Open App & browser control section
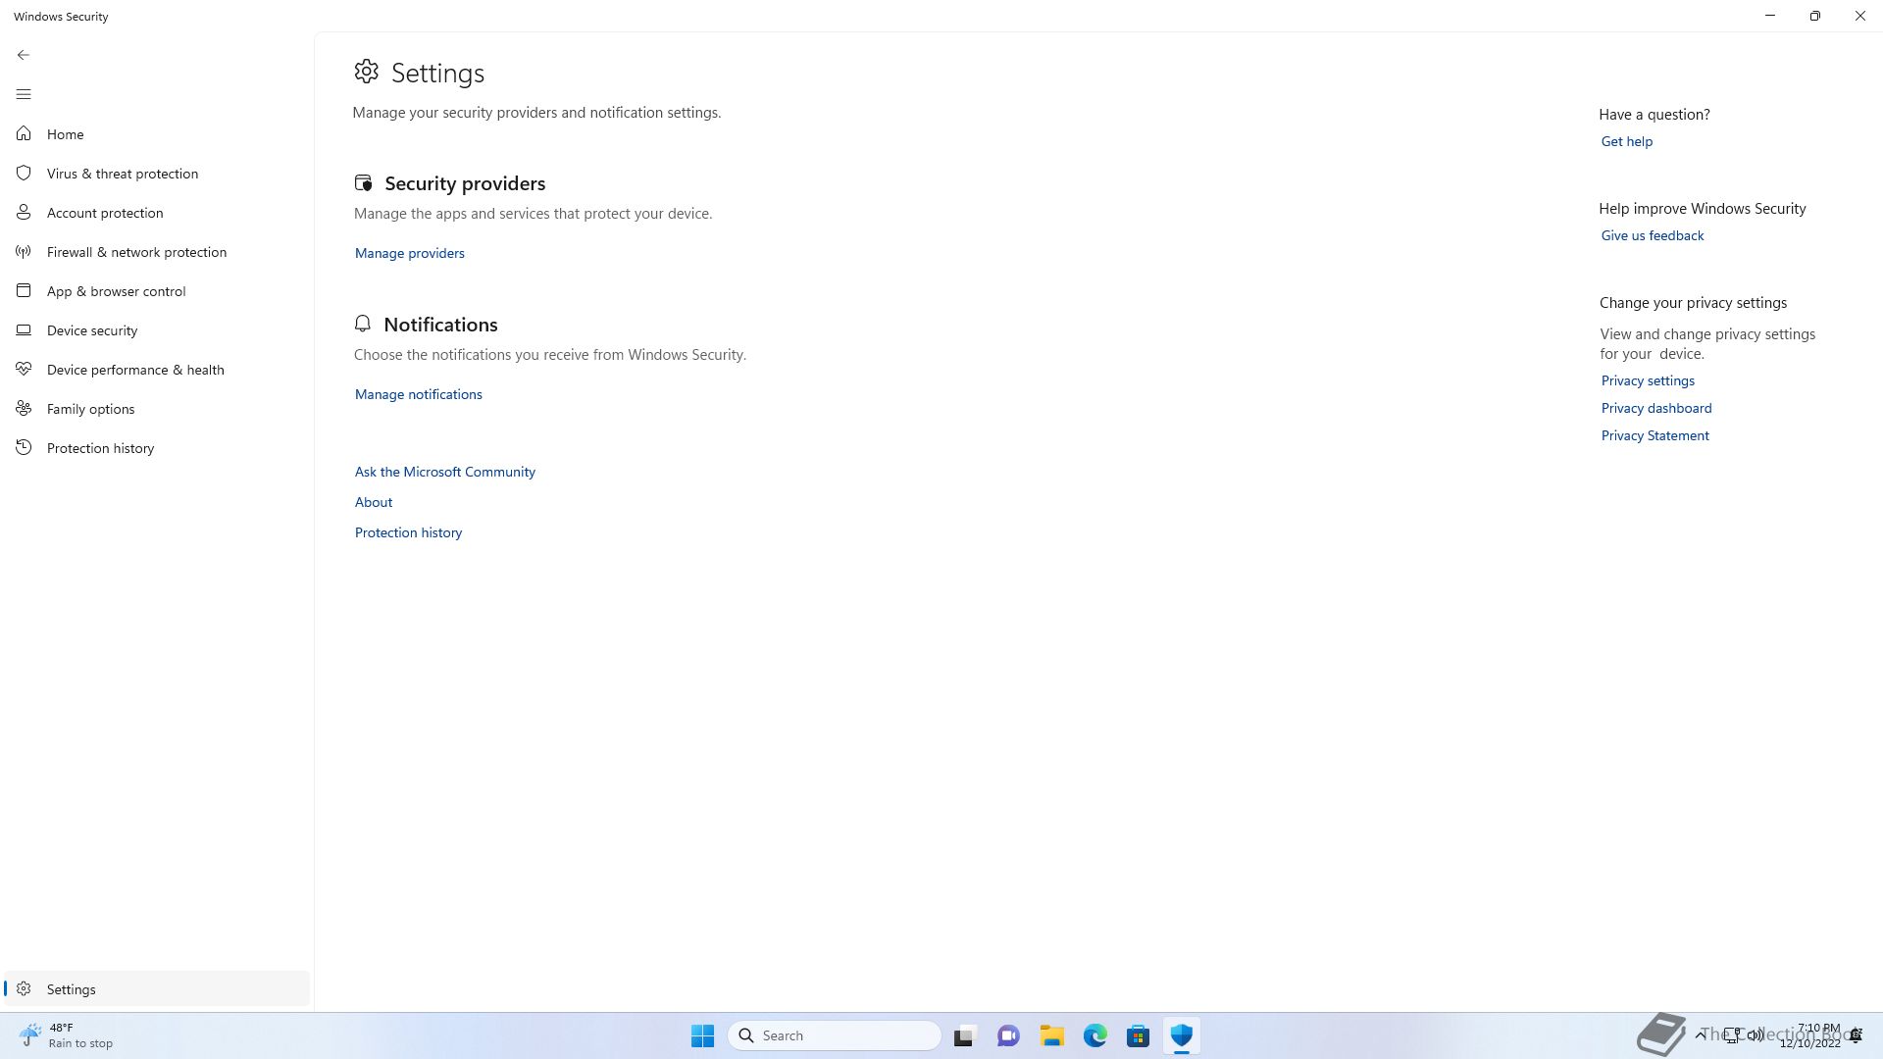Screen dimensions: 1883x1059 click(x=157, y=291)
